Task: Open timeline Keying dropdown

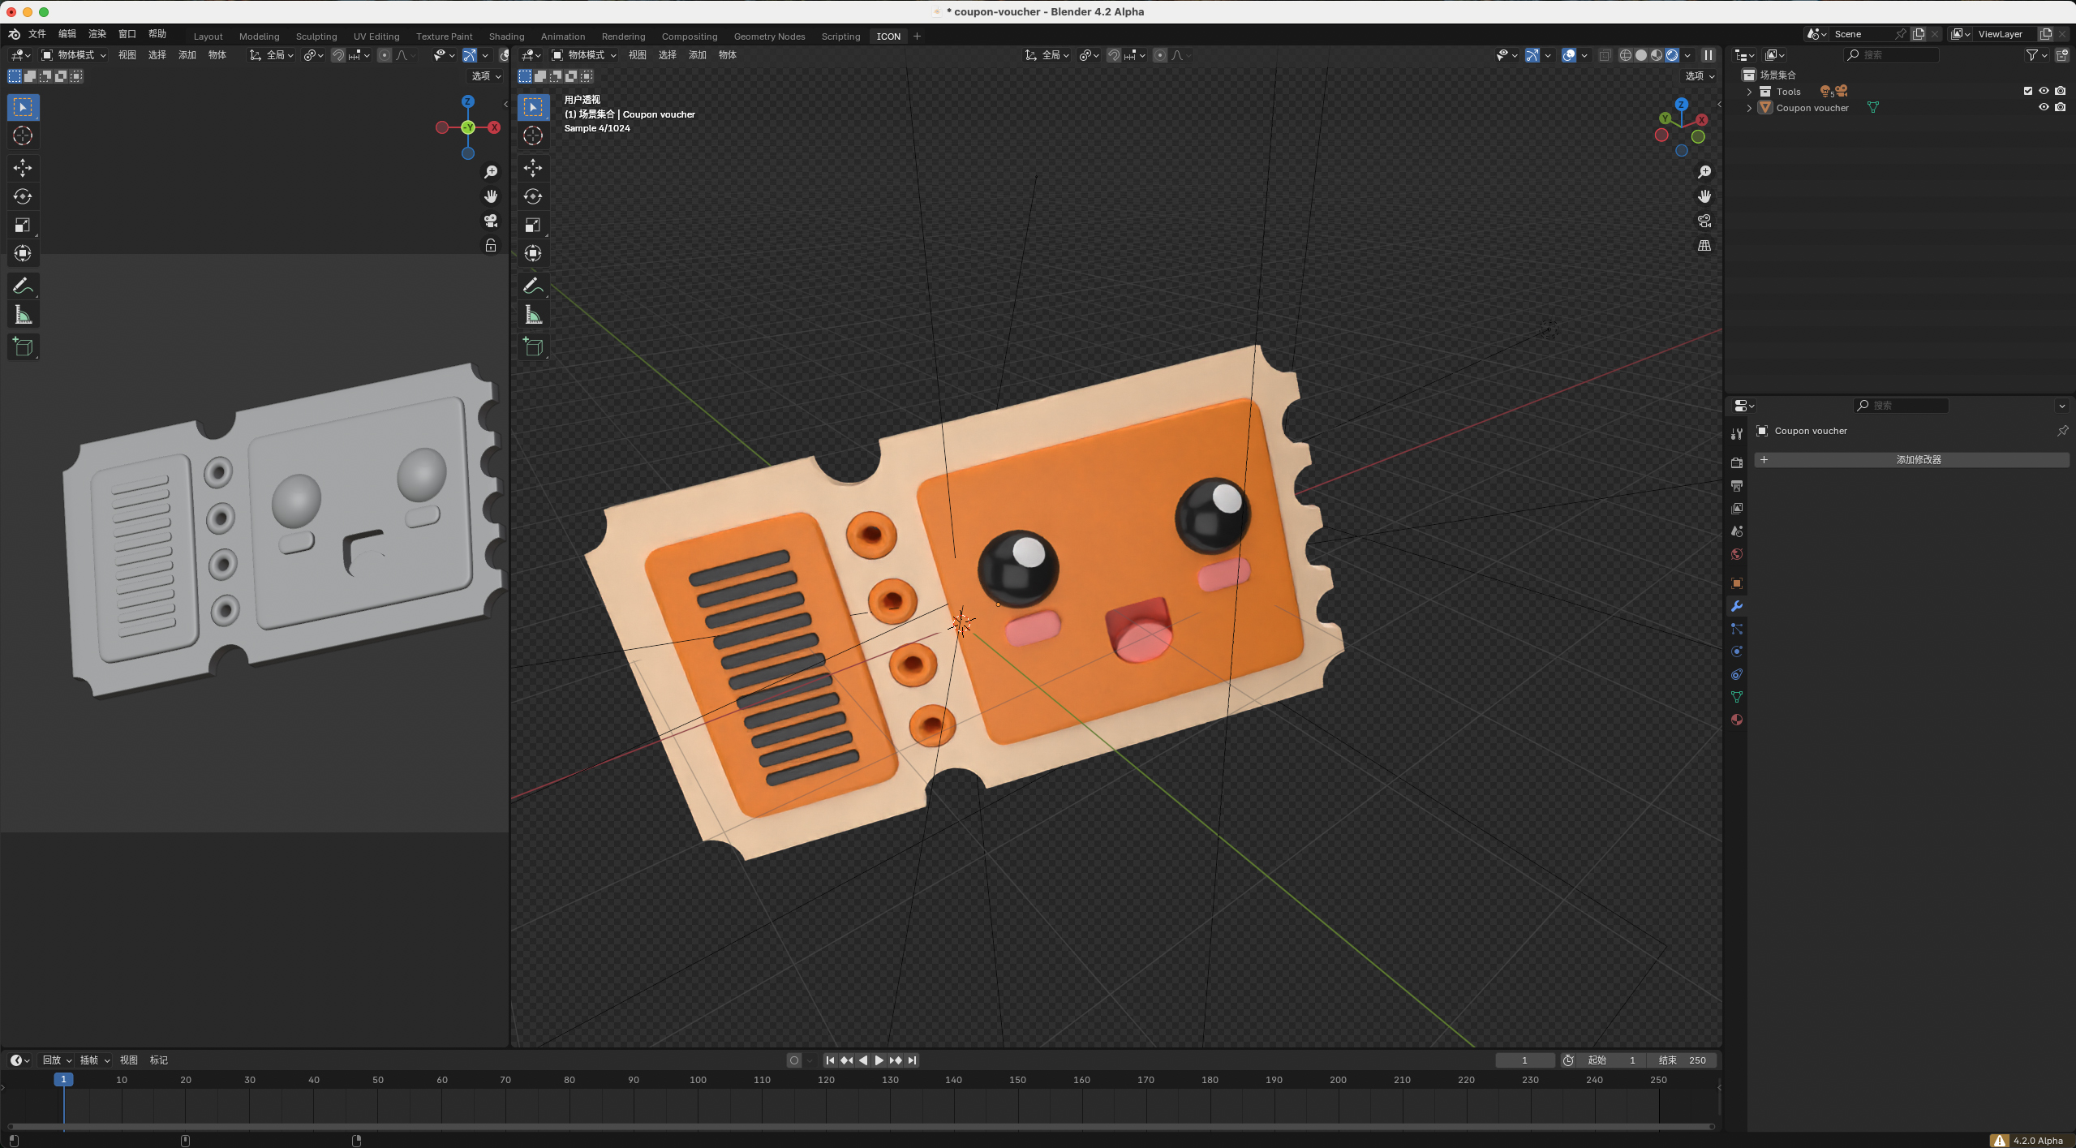Action: click(94, 1060)
